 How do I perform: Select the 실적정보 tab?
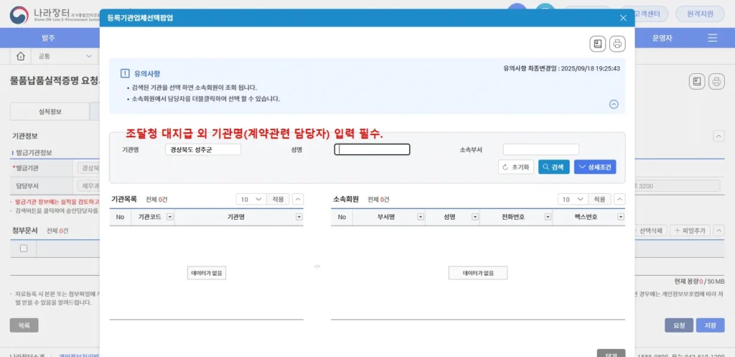[50, 111]
